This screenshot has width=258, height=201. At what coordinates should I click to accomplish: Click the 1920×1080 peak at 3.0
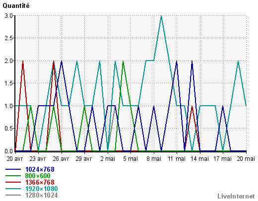(161, 16)
